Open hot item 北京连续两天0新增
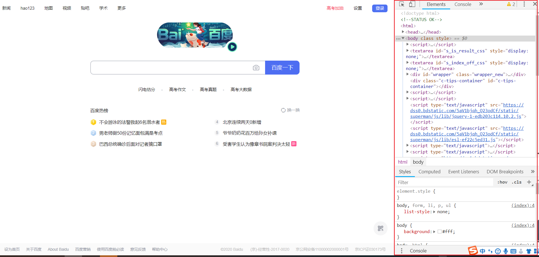The height and width of the screenshot is (257, 539). coord(242,122)
